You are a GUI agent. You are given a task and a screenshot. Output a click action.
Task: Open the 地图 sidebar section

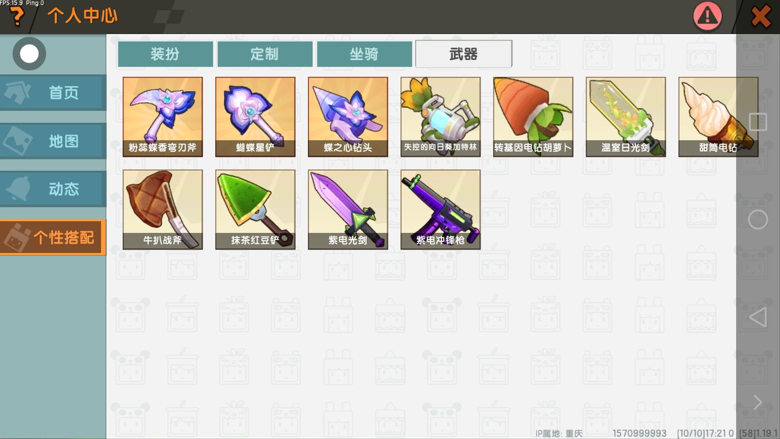coord(53,141)
